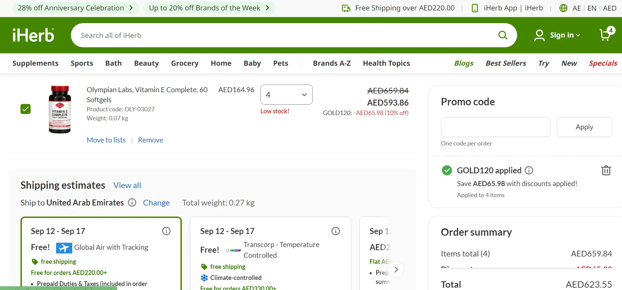Screen dimensions: 622x290
Task: Open Brands A-Z menu
Action: click(332, 63)
